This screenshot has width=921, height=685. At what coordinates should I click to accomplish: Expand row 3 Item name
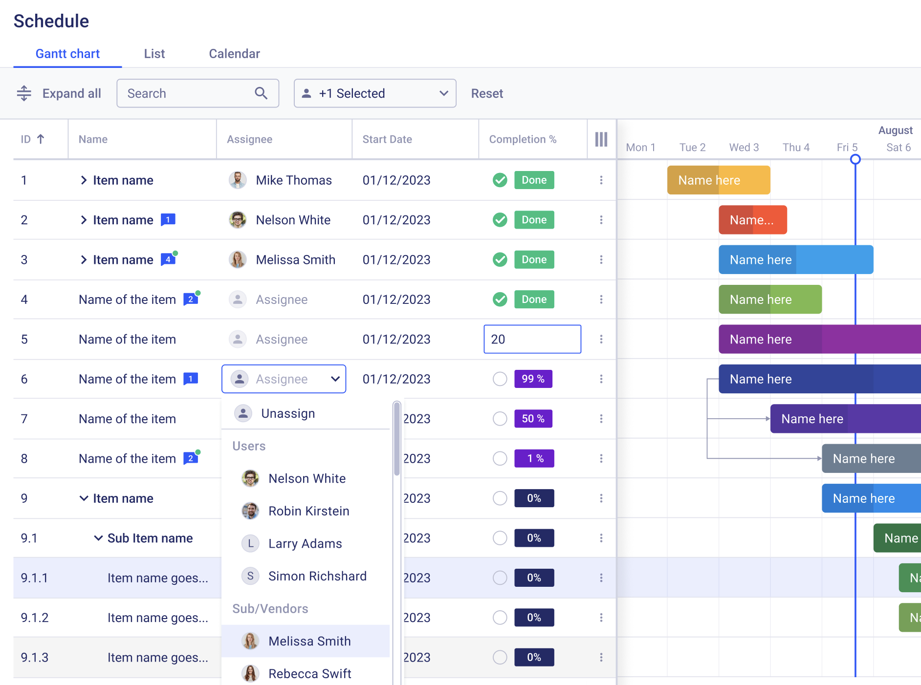[x=84, y=259]
